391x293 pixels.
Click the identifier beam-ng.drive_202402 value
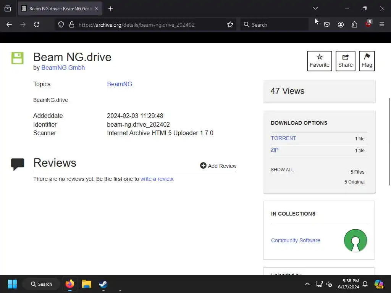[x=138, y=125]
